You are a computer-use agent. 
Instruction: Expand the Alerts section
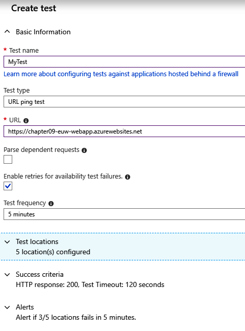coord(7,307)
